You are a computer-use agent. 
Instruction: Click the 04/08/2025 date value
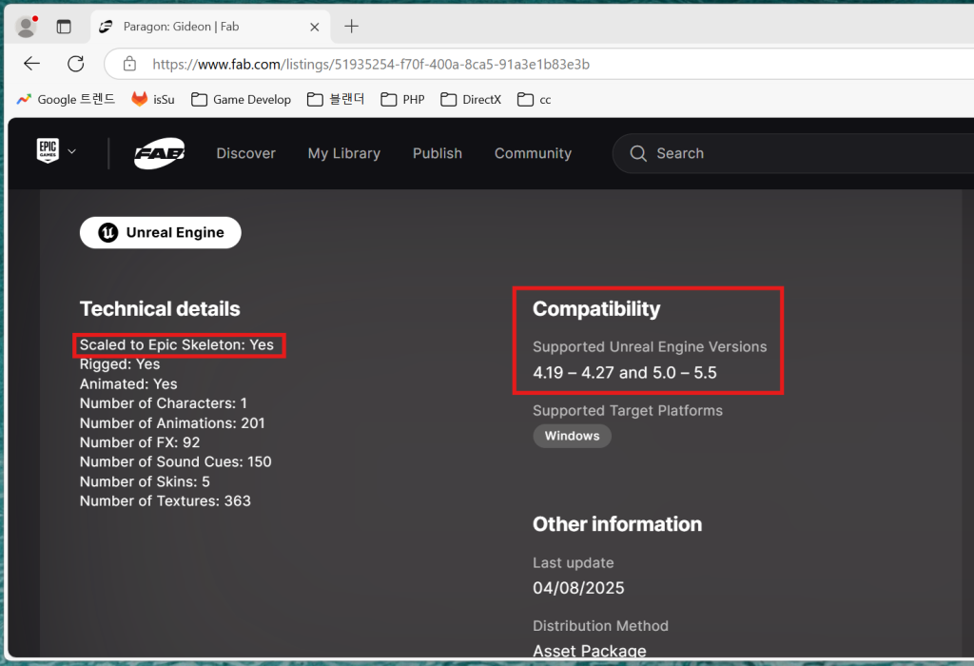point(579,588)
